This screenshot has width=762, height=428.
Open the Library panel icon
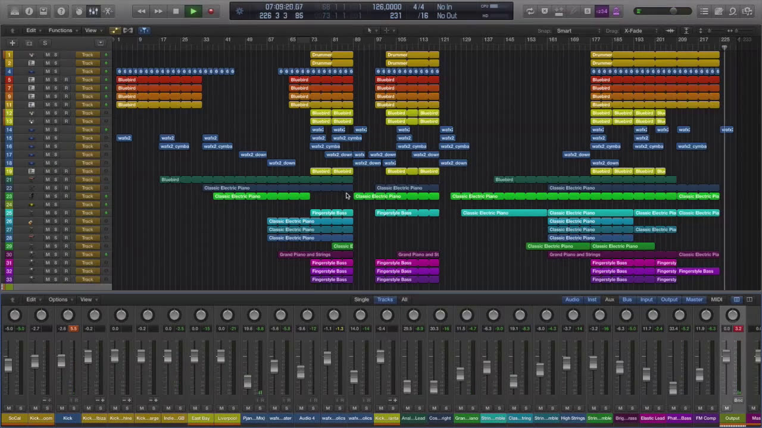pyautogui.click(x=15, y=11)
